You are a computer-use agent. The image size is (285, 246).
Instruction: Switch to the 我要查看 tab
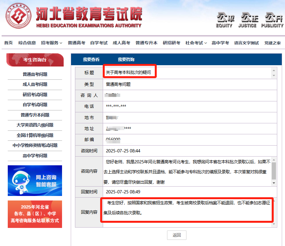coord(91,59)
